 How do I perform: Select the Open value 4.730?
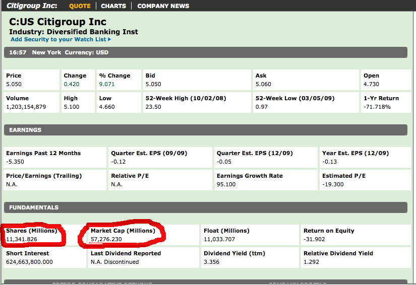point(371,84)
